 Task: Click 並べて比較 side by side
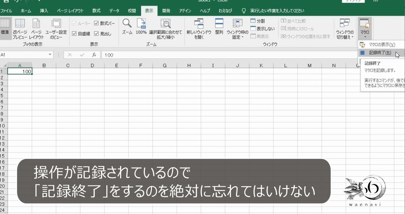point(293,21)
